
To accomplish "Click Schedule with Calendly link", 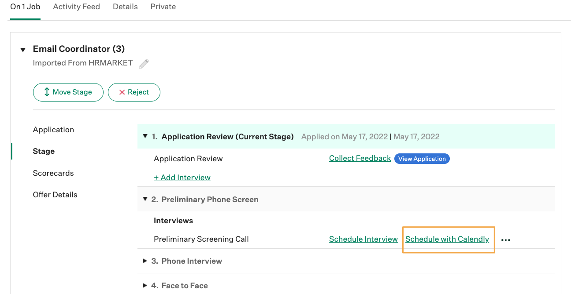I will (447, 239).
